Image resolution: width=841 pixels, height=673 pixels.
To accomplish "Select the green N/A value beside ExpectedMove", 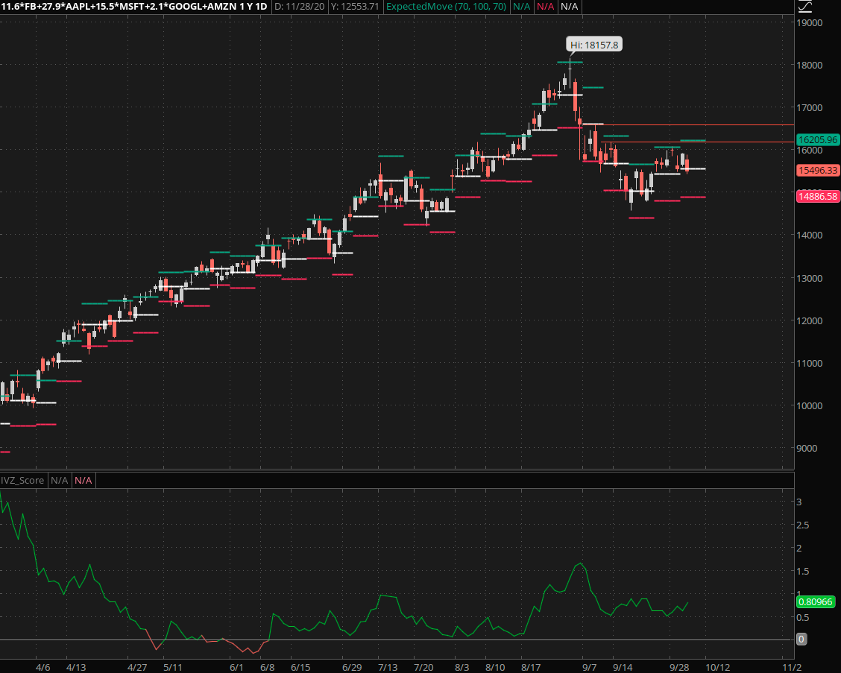I will coord(521,7).
